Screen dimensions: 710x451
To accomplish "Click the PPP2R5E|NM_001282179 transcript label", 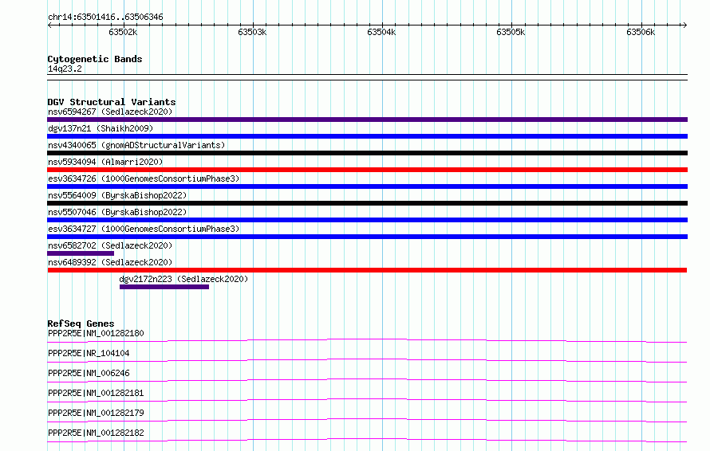I will point(96,413).
